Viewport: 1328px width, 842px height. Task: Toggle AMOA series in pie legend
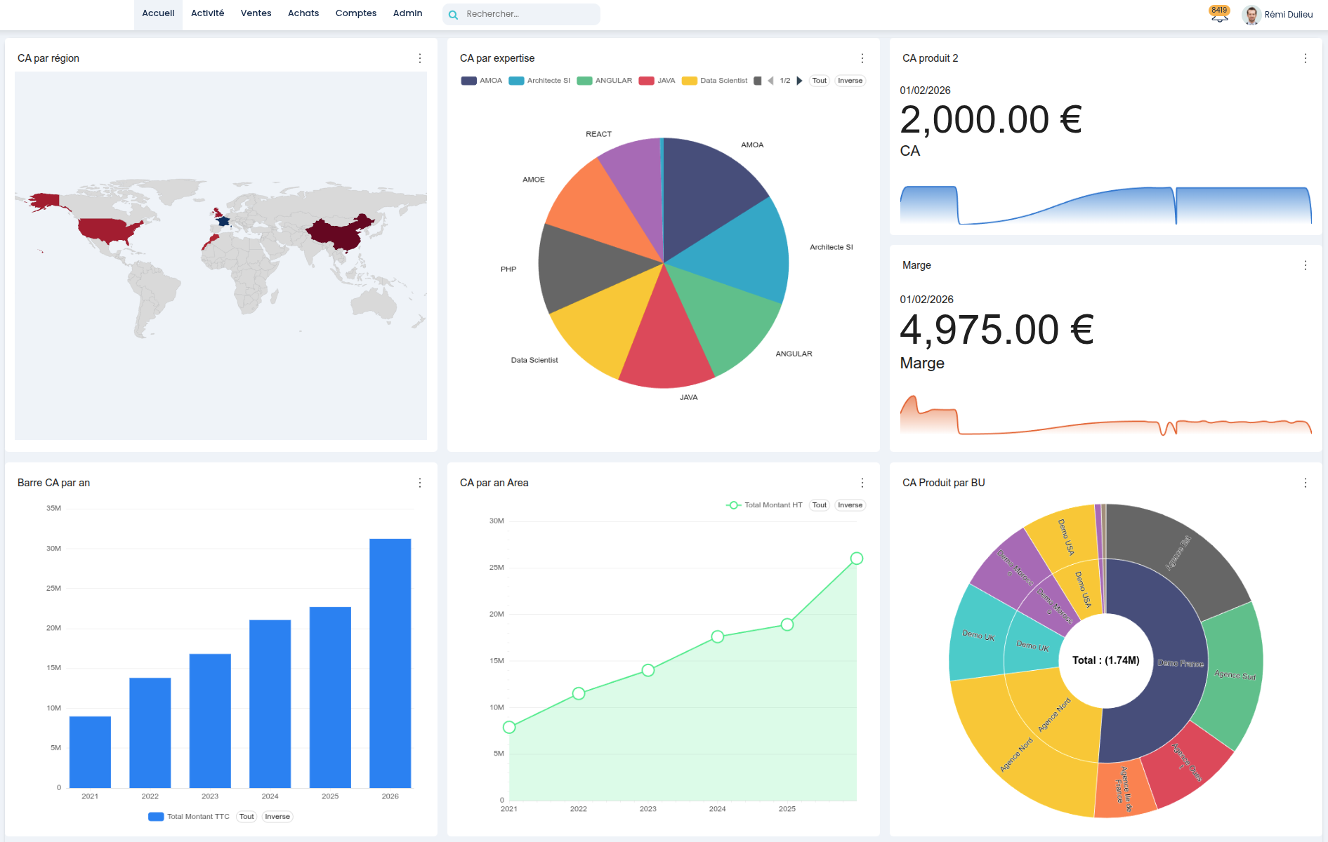(x=482, y=81)
